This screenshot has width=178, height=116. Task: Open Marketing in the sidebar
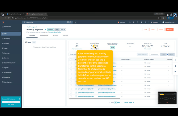tap(11, 39)
